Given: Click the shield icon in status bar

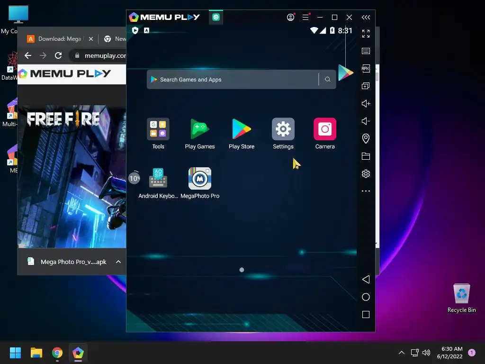Looking at the screenshot, I should click(x=135, y=30).
